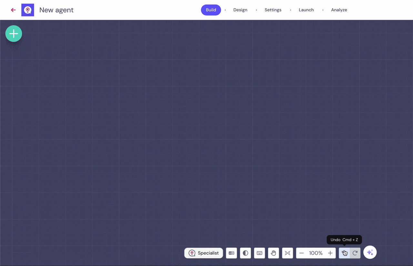This screenshot has width=413, height=266.
Task: Switch to the Design step
Action: point(240,10)
